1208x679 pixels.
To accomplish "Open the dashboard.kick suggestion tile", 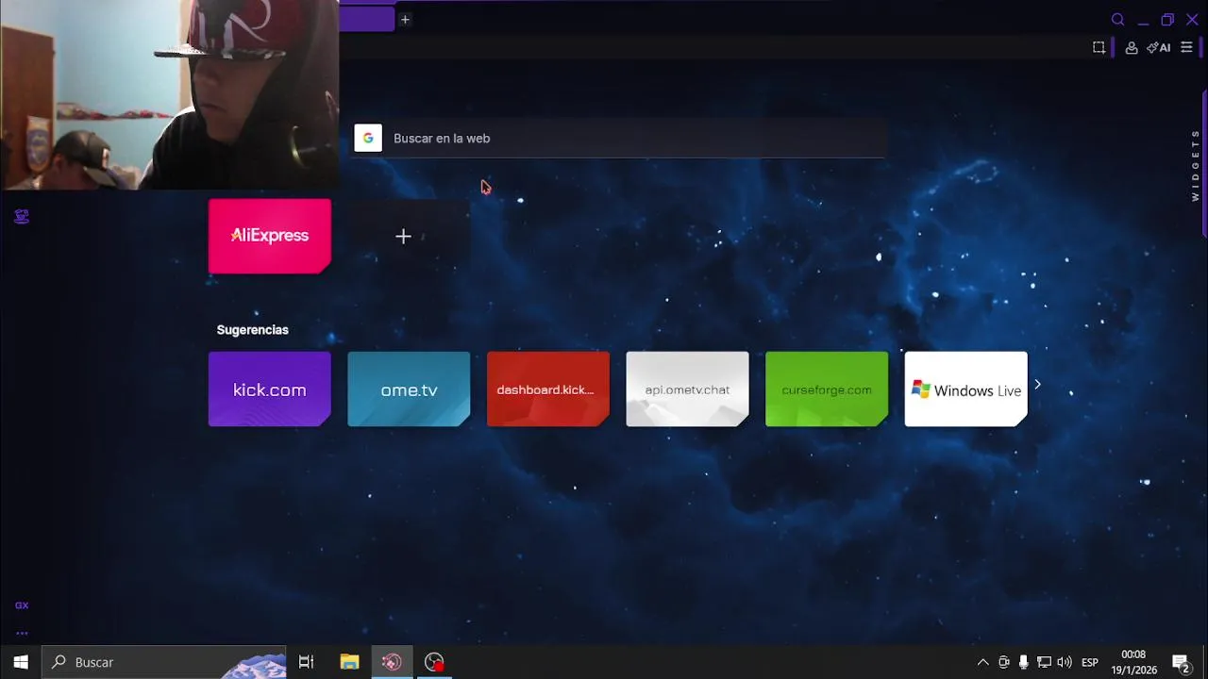I will click(x=548, y=389).
